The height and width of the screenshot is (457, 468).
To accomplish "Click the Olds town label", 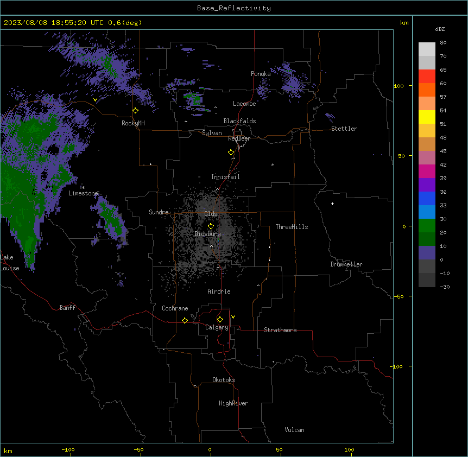I will (x=211, y=214).
